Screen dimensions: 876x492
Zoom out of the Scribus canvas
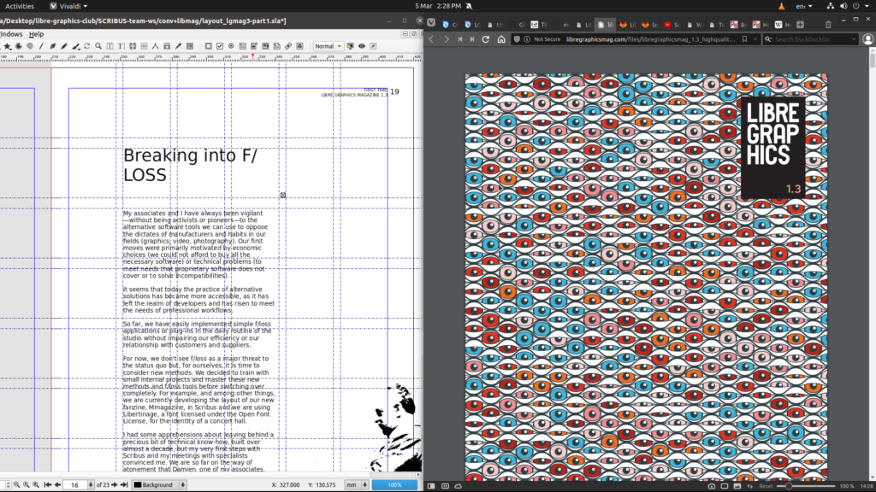17,485
